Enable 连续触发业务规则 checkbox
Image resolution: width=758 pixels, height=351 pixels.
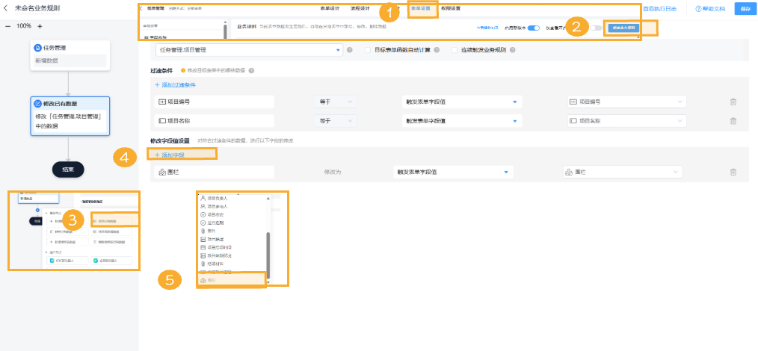(455, 51)
